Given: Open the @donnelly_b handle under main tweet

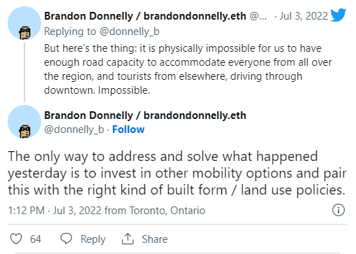Looking at the screenshot, I should (x=74, y=129).
